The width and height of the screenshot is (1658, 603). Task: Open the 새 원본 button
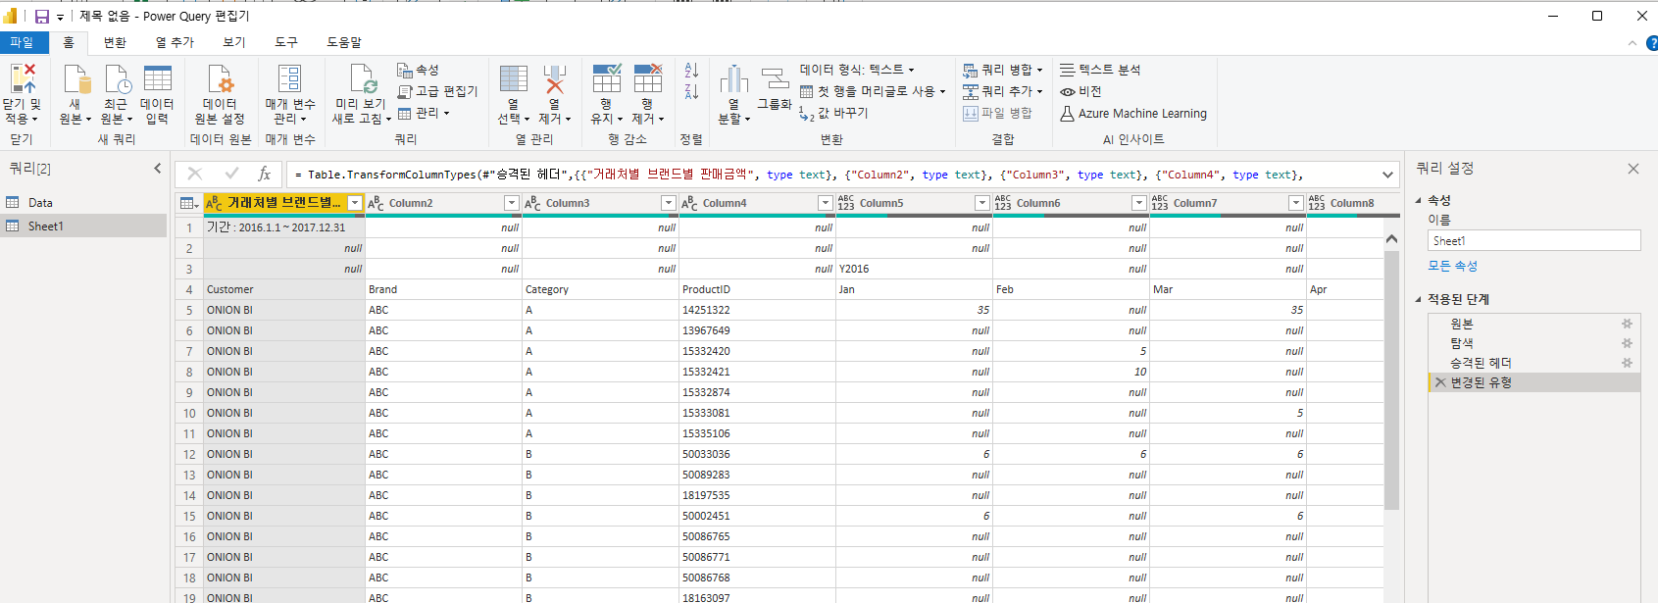[x=75, y=94]
